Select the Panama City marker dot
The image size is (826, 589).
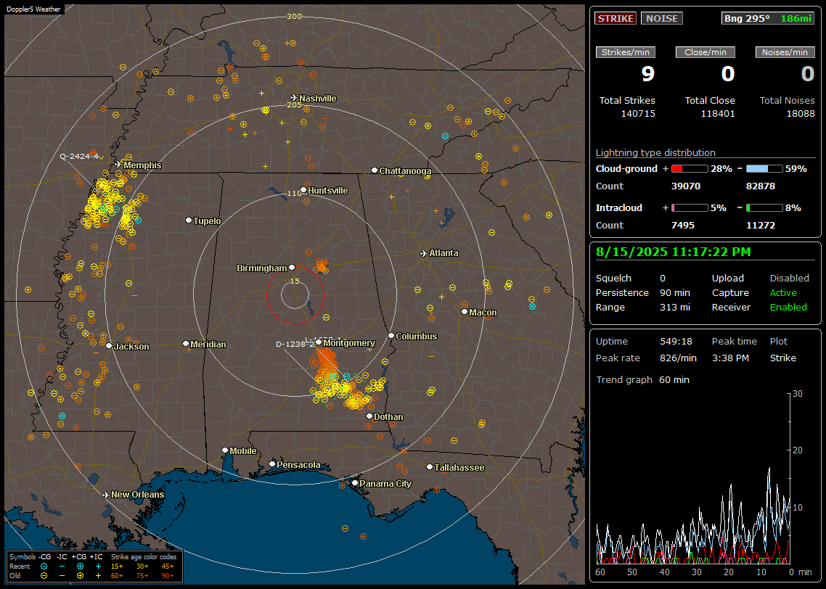click(355, 482)
